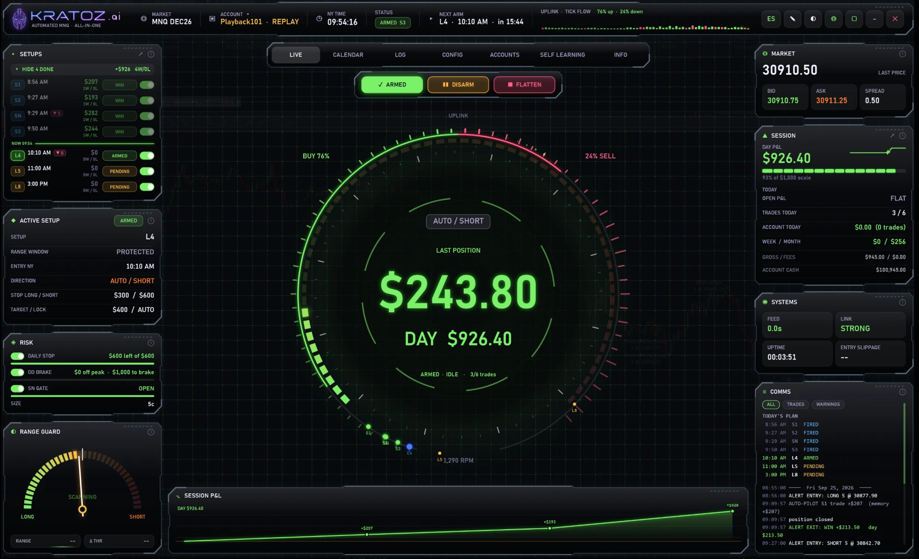Screen dimensions: 919x559
Task: Collapse the Hide 4 Done row
Action: [83, 69]
